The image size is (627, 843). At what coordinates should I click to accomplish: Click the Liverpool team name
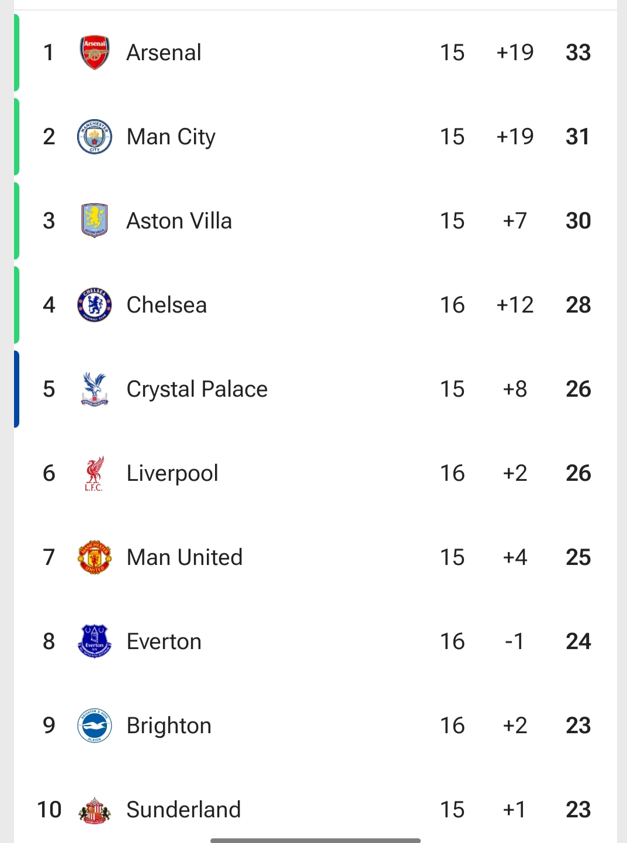172,473
